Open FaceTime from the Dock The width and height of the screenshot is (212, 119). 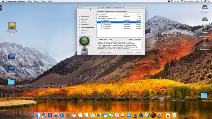click(x=111, y=115)
